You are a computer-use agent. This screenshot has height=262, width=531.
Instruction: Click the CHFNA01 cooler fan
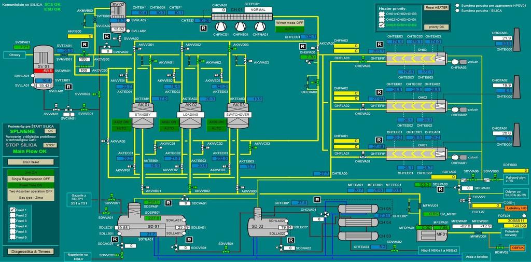click(260, 27)
